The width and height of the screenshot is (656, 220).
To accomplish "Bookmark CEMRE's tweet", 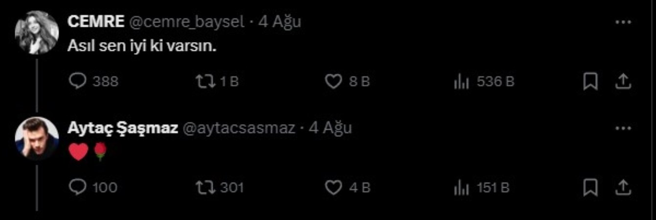I will click(591, 82).
